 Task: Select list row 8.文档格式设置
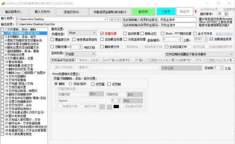(x=24, y=55)
